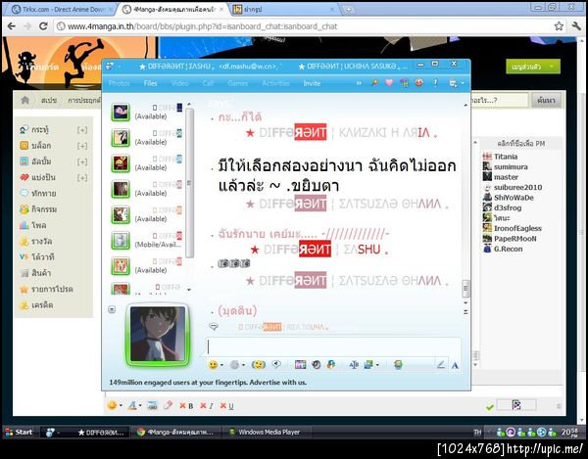The height and width of the screenshot is (459, 588).
Task: Open PM with user IronofEagless
Action: coord(517,228)
